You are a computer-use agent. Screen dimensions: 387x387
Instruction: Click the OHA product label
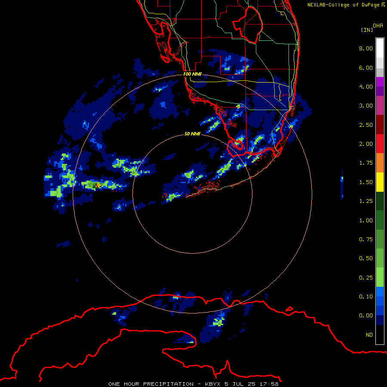pyautogui.click(x=378, y=26)
